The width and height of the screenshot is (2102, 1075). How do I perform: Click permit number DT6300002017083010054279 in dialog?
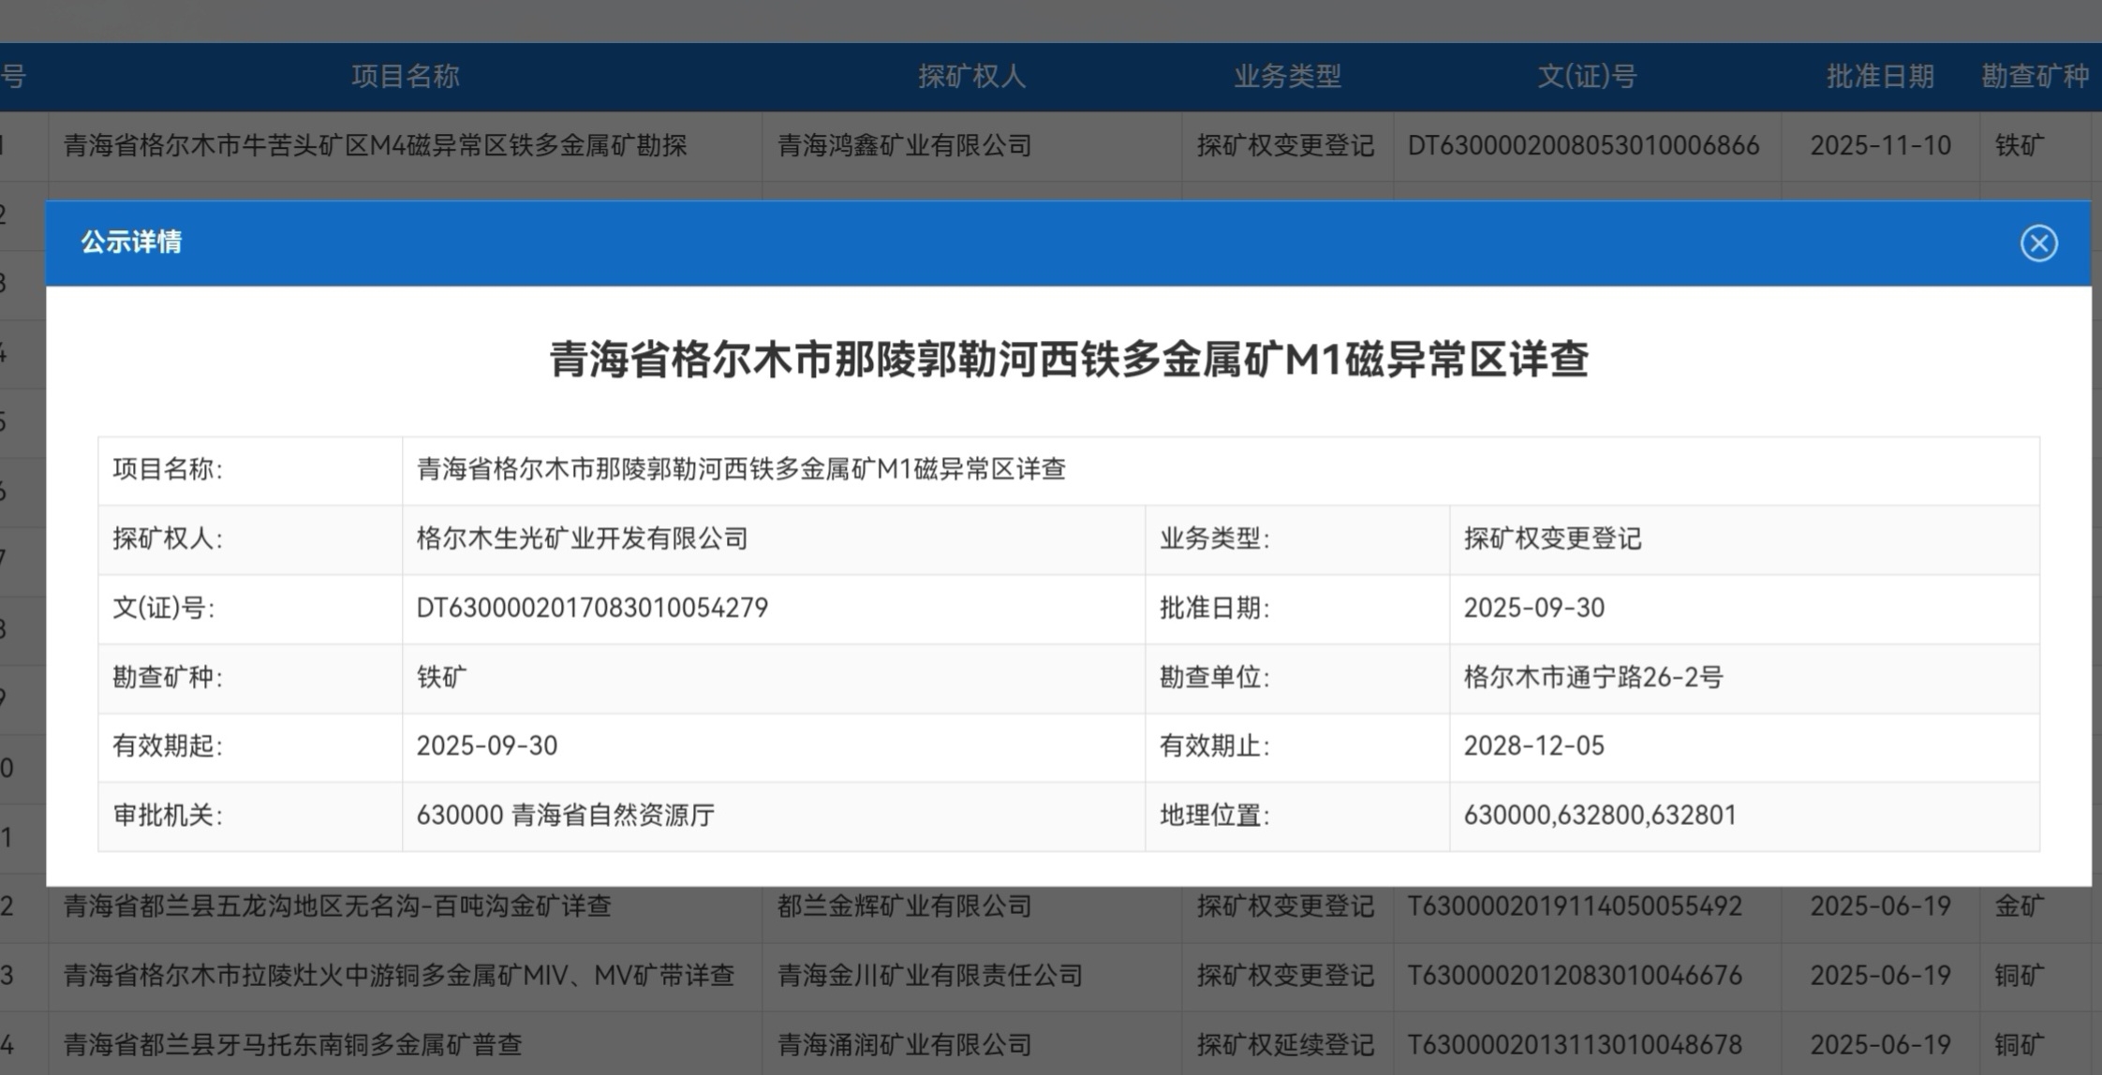tap(592, 609)
